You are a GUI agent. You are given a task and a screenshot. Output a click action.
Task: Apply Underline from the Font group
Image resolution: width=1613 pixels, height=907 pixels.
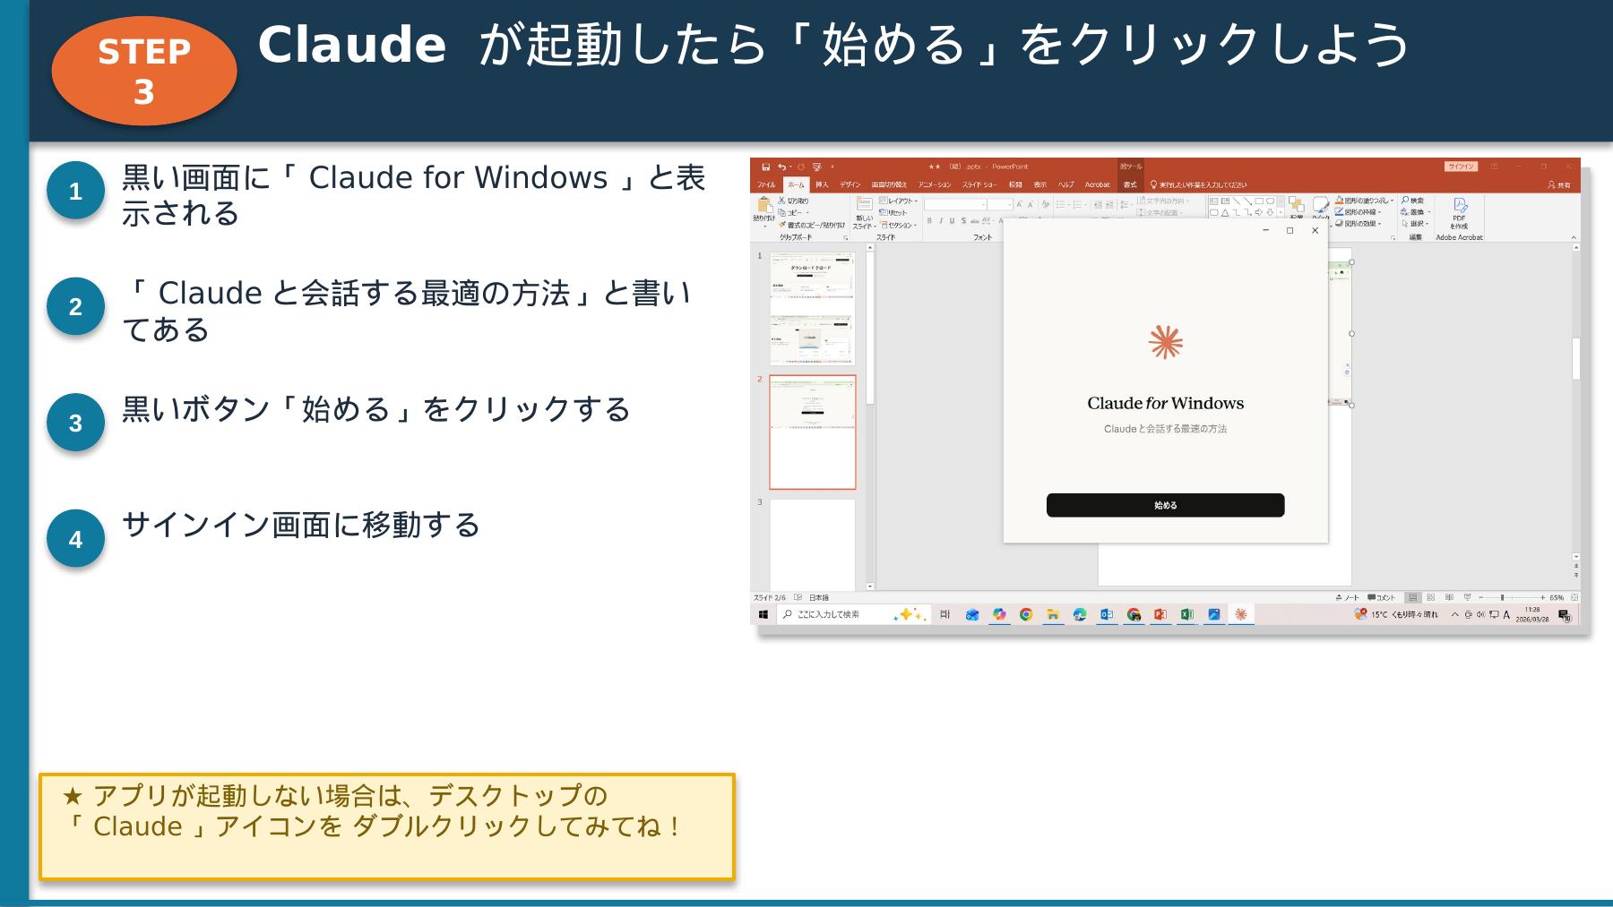pyautogui.click(x=954, y=221)
